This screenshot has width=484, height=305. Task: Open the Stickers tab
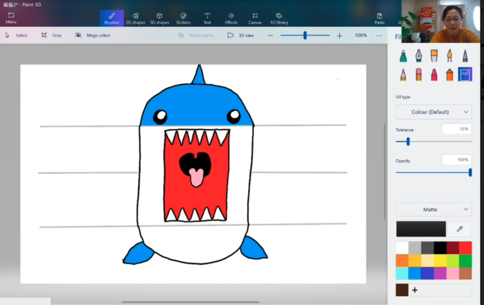coord(183,18)
